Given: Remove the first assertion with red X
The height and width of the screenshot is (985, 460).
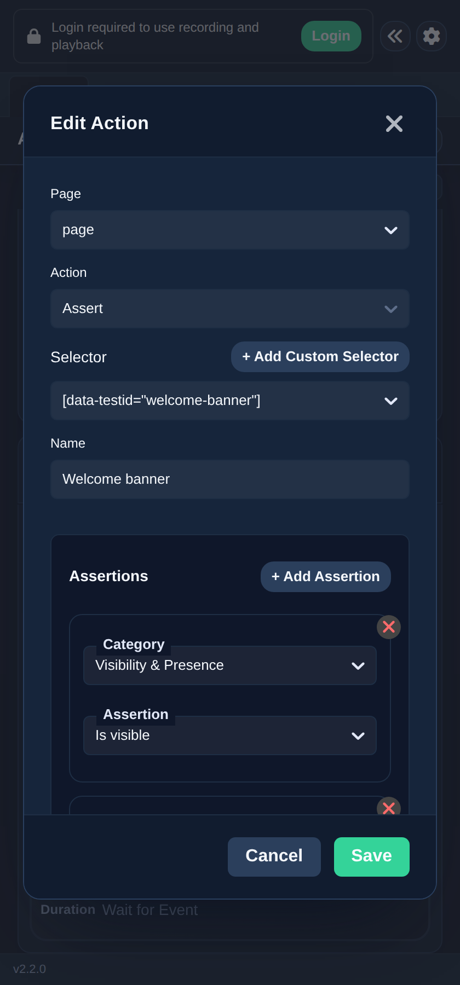Looking at the screenshot, I should [389, 627].
